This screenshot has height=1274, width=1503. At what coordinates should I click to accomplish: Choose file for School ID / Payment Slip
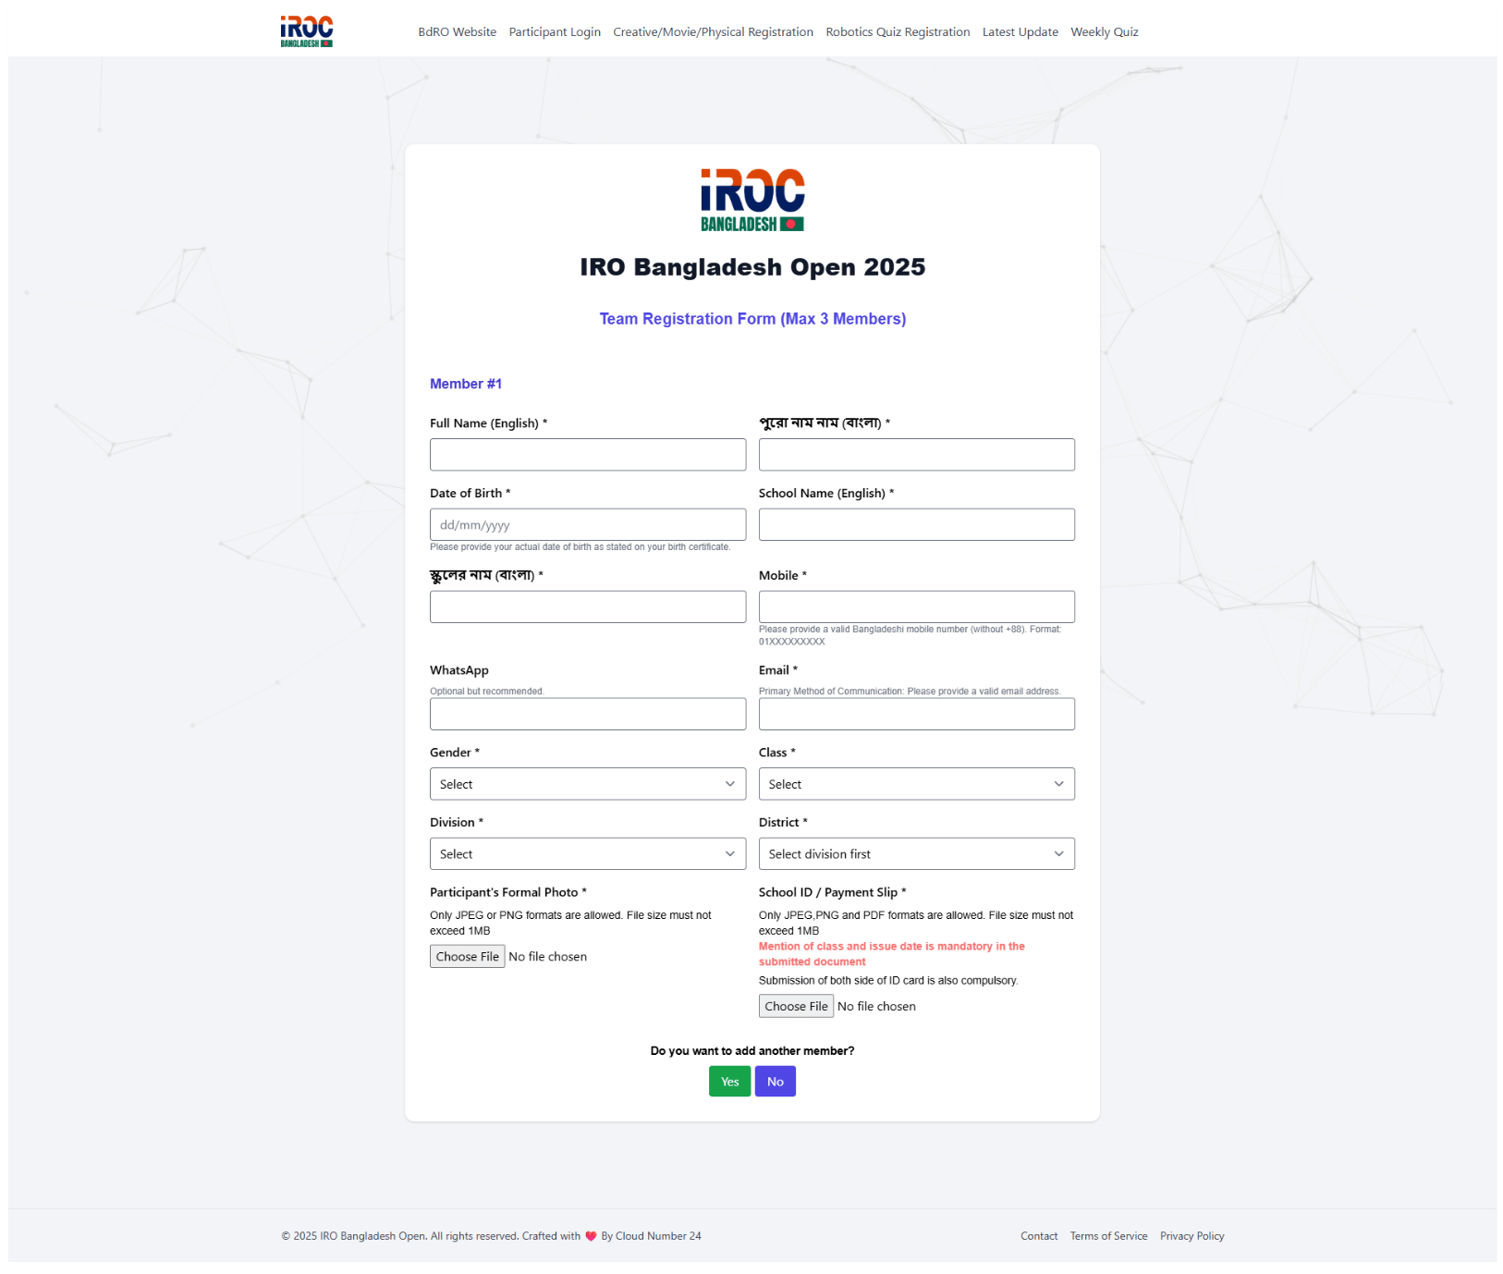[x=796, y=1006]
